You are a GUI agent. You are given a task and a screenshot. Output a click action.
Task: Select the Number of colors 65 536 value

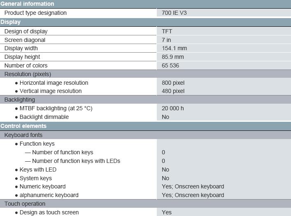tap(170, 65)
